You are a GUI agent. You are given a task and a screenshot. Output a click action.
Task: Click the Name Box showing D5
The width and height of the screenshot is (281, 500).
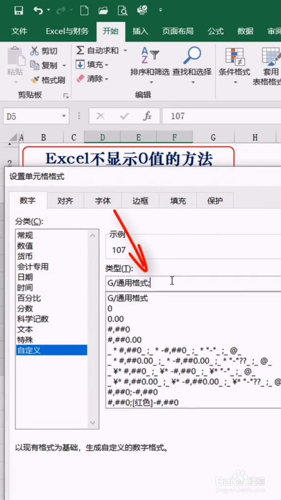click(32, 116)
